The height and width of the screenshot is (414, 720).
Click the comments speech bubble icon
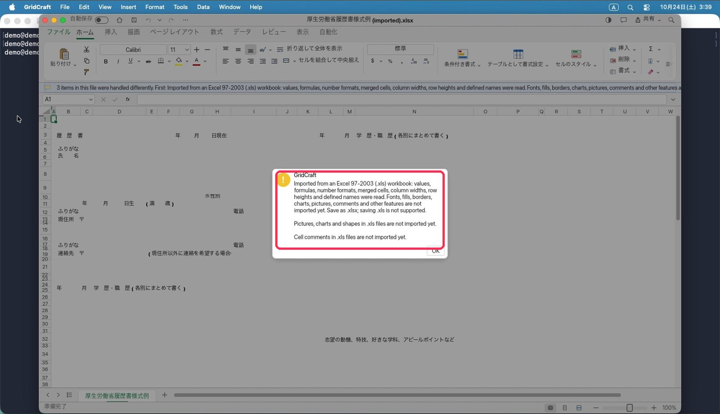click(x=623, y=20)
